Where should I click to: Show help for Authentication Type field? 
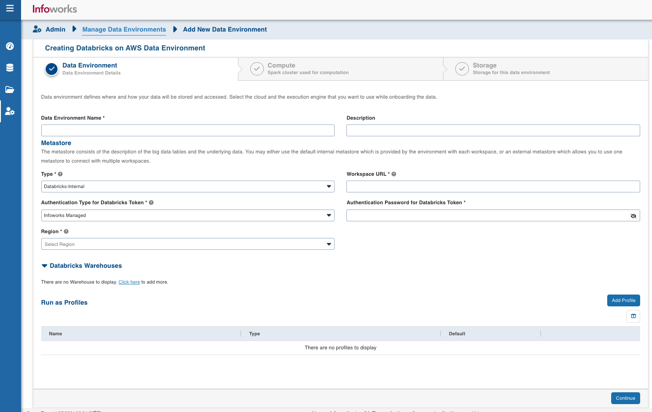click(x=151, y=202)
